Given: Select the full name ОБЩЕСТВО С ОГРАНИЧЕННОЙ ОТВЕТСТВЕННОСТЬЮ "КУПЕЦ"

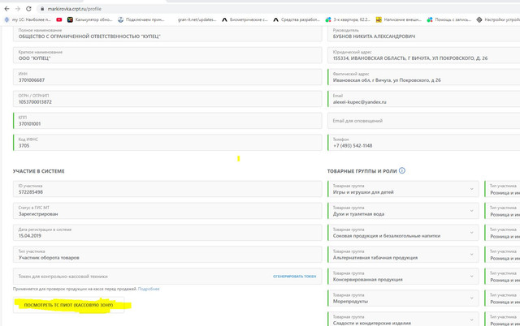Looking at the screenshot, I should tap(89, 36).
